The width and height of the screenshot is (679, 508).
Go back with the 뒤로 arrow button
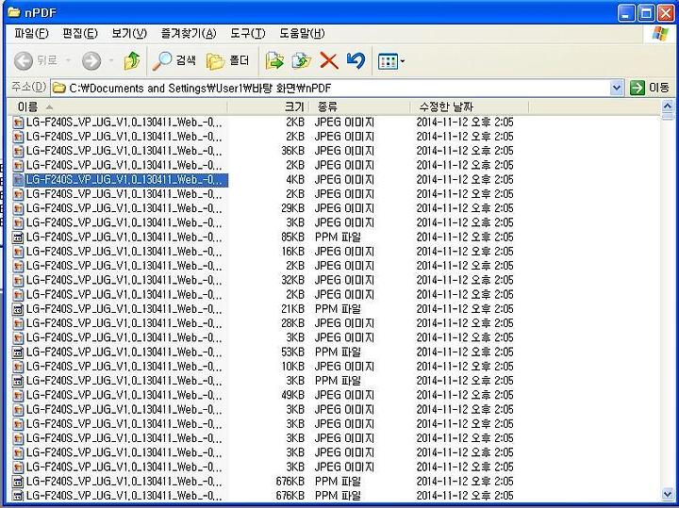coord(36,60)
